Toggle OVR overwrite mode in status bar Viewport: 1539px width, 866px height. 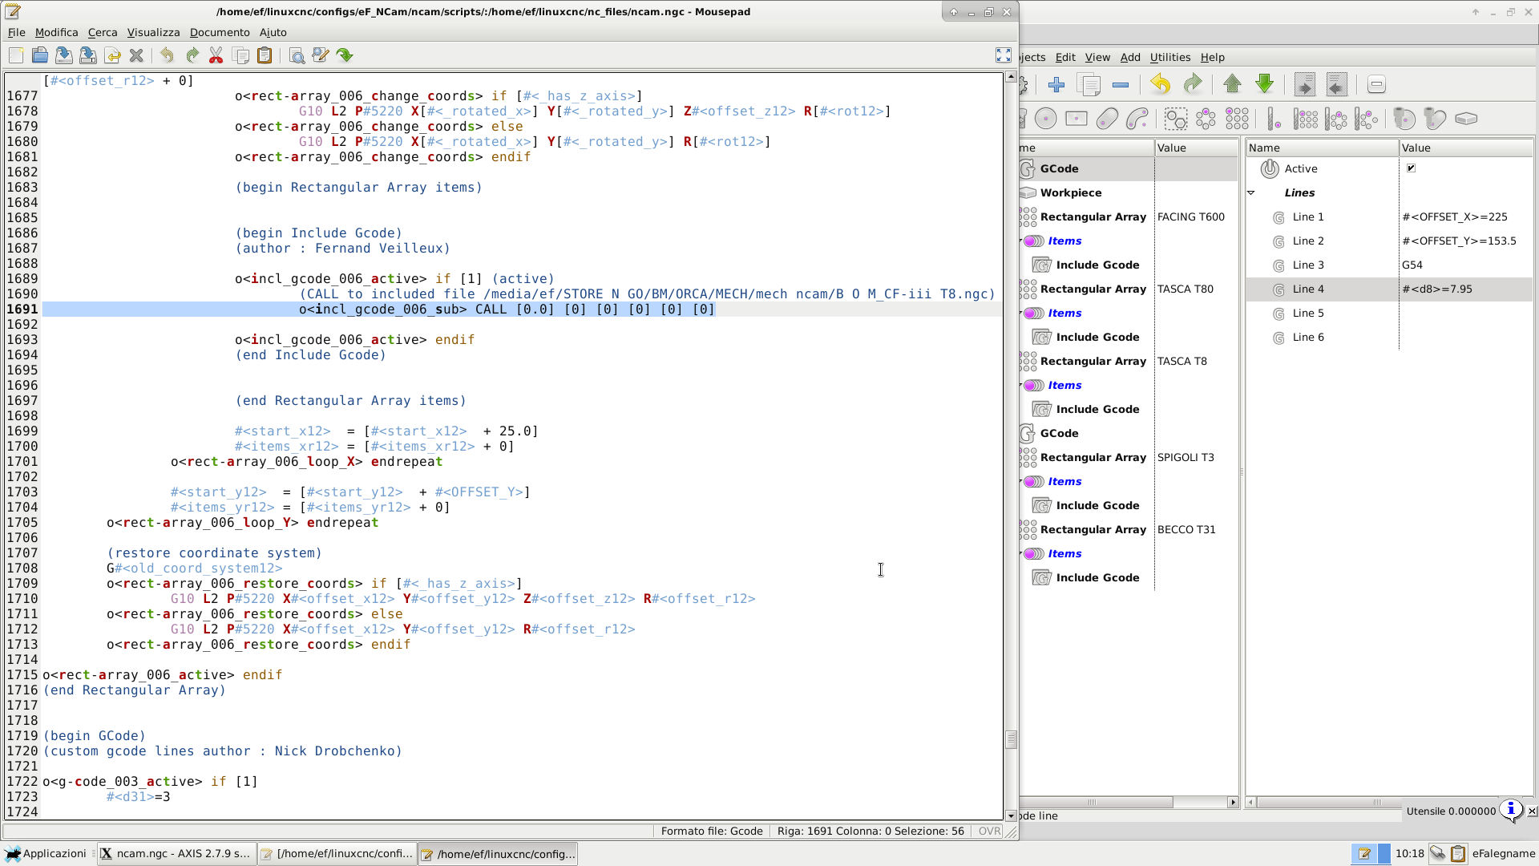coord(989,831)
